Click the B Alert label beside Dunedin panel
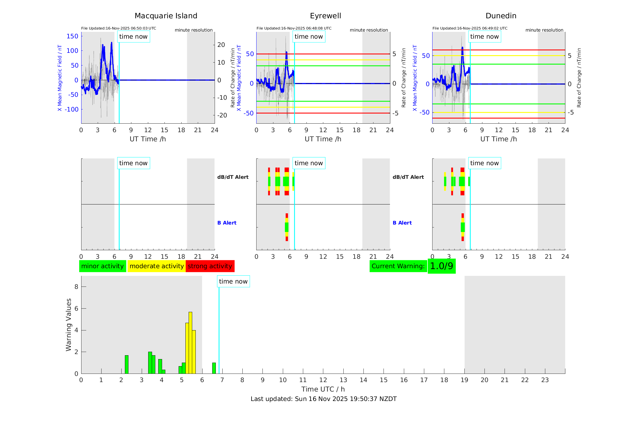This screenshot has height=424, width=625. [402, 223]
